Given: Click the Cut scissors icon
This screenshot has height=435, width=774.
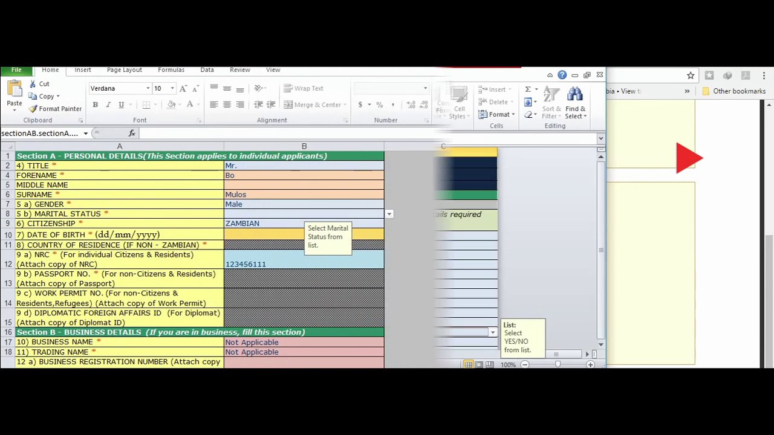Looking at the screenshot, I should pos(33,84).
